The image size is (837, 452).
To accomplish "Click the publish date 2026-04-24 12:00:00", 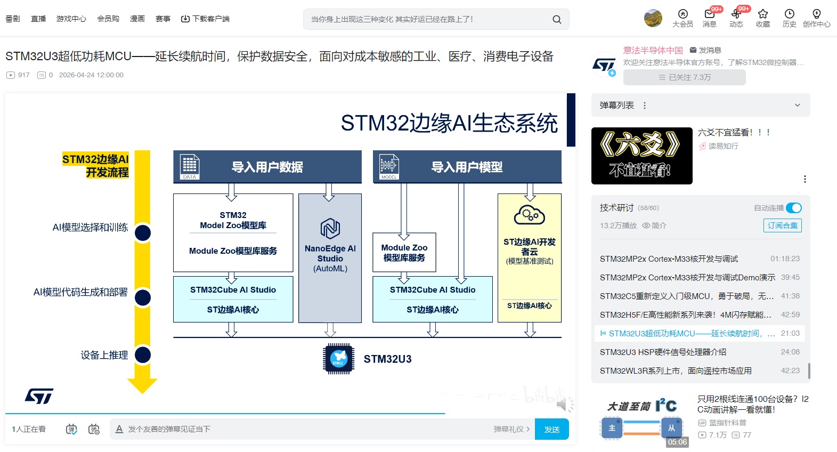I will tap(91, 75).
